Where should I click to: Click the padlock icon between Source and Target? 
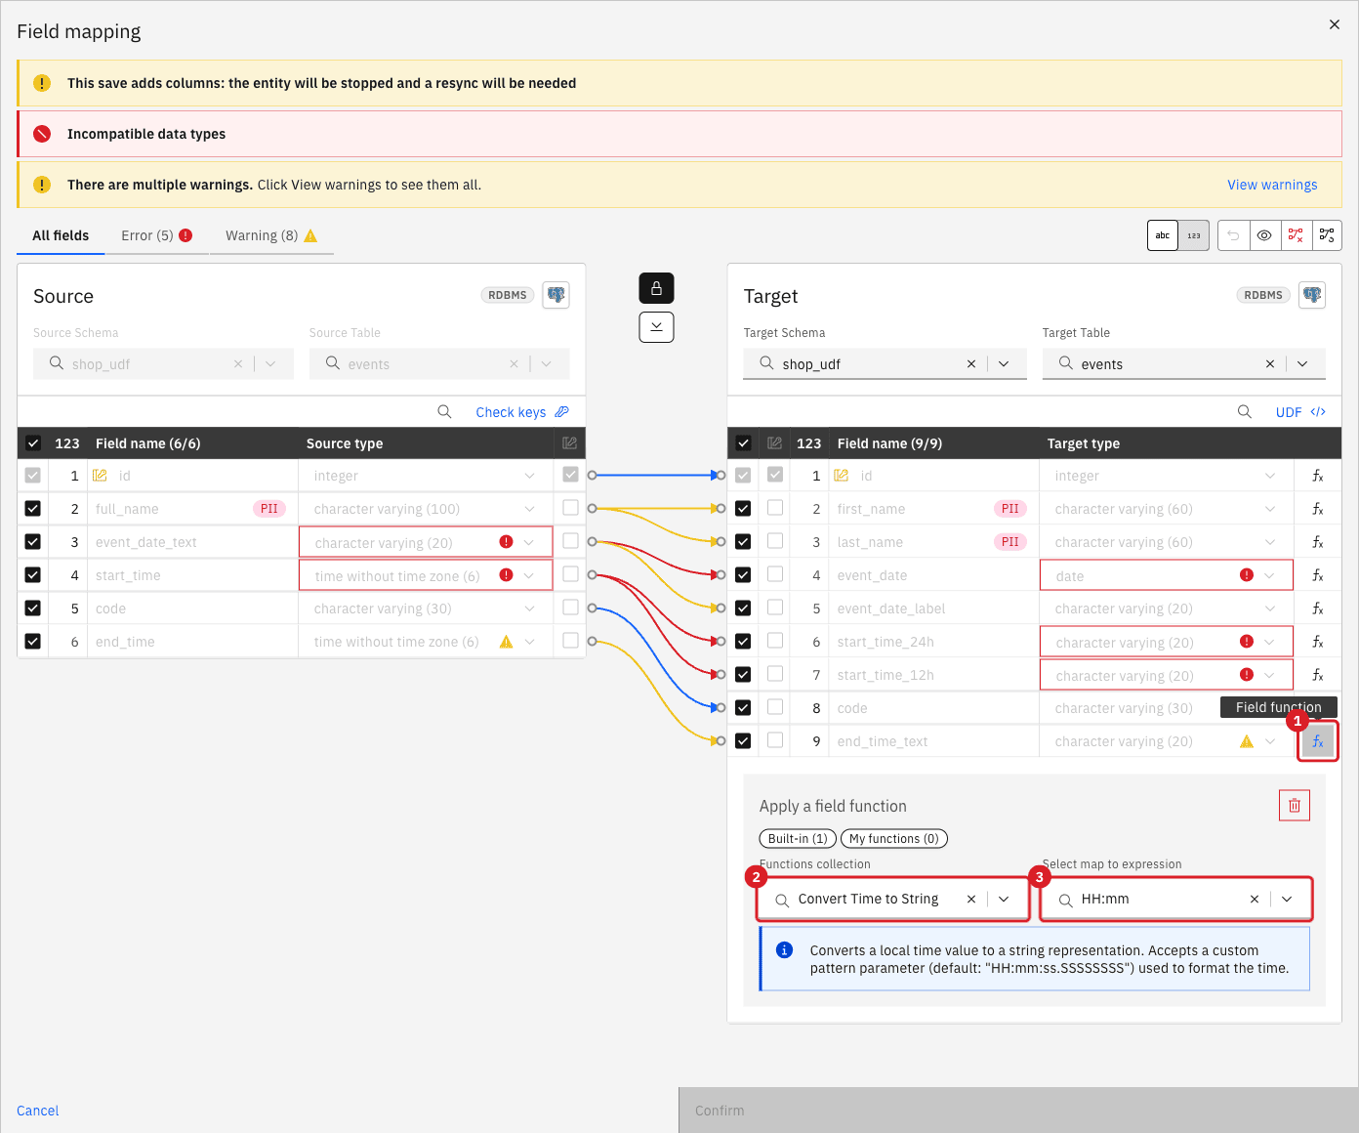[x=656, y=288]
